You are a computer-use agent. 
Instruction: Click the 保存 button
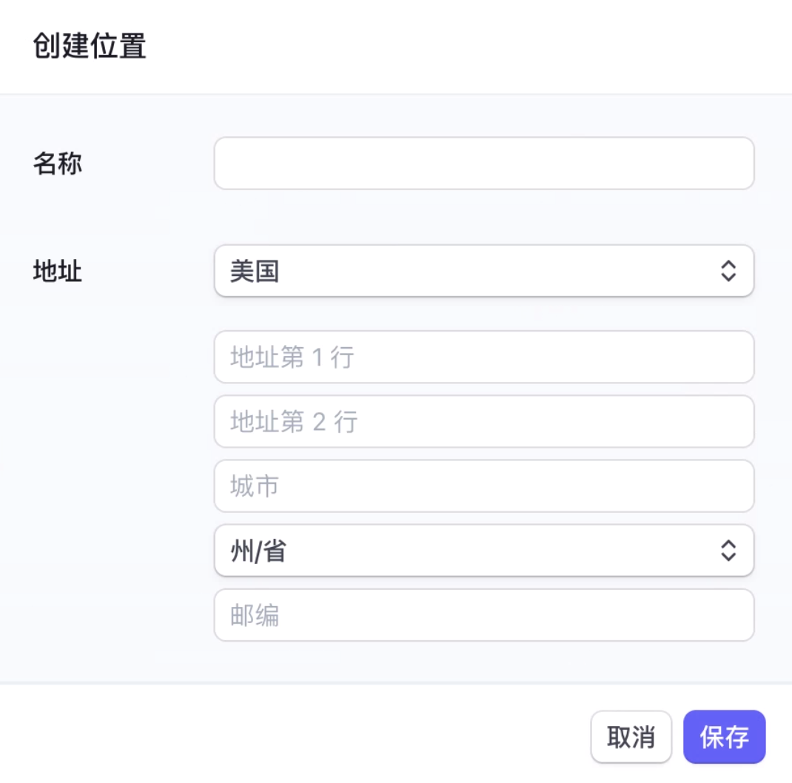tap(725, 736)
